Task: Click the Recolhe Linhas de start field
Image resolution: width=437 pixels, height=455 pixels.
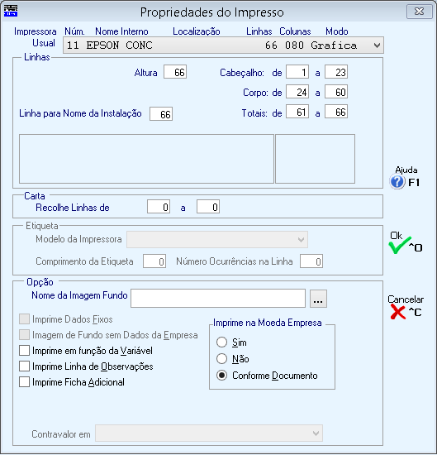Action: [159, 207]
